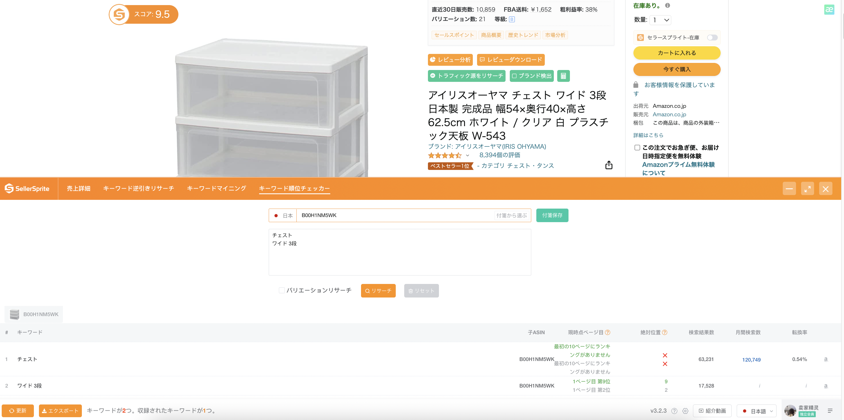Click info icon next to 在庫あり
This screenshot has width=844, height=420.
click(667, 5)
